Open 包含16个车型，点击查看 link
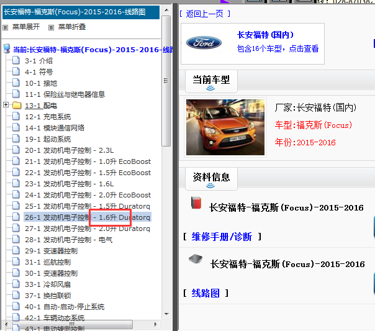The image size is (375, 331). pyautogui.click(x=278, y=48)
